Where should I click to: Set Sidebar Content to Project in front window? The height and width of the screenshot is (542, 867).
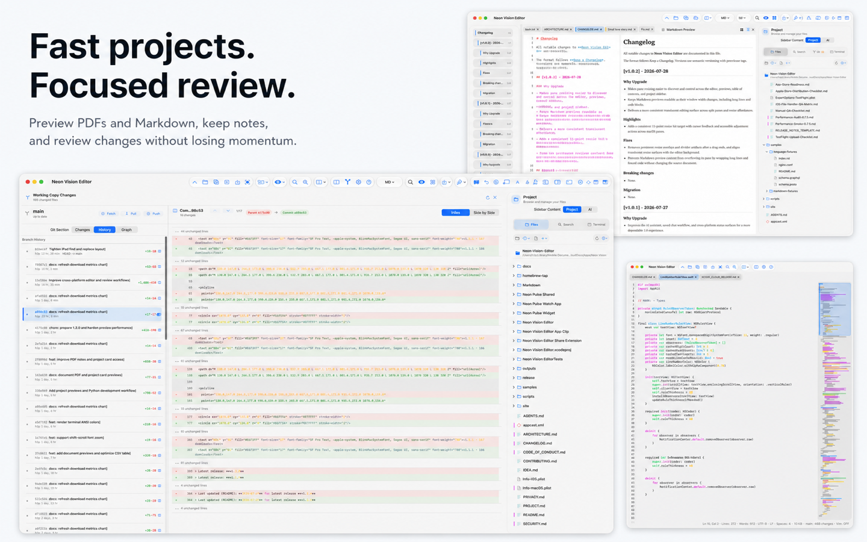[x=572, y=210]
